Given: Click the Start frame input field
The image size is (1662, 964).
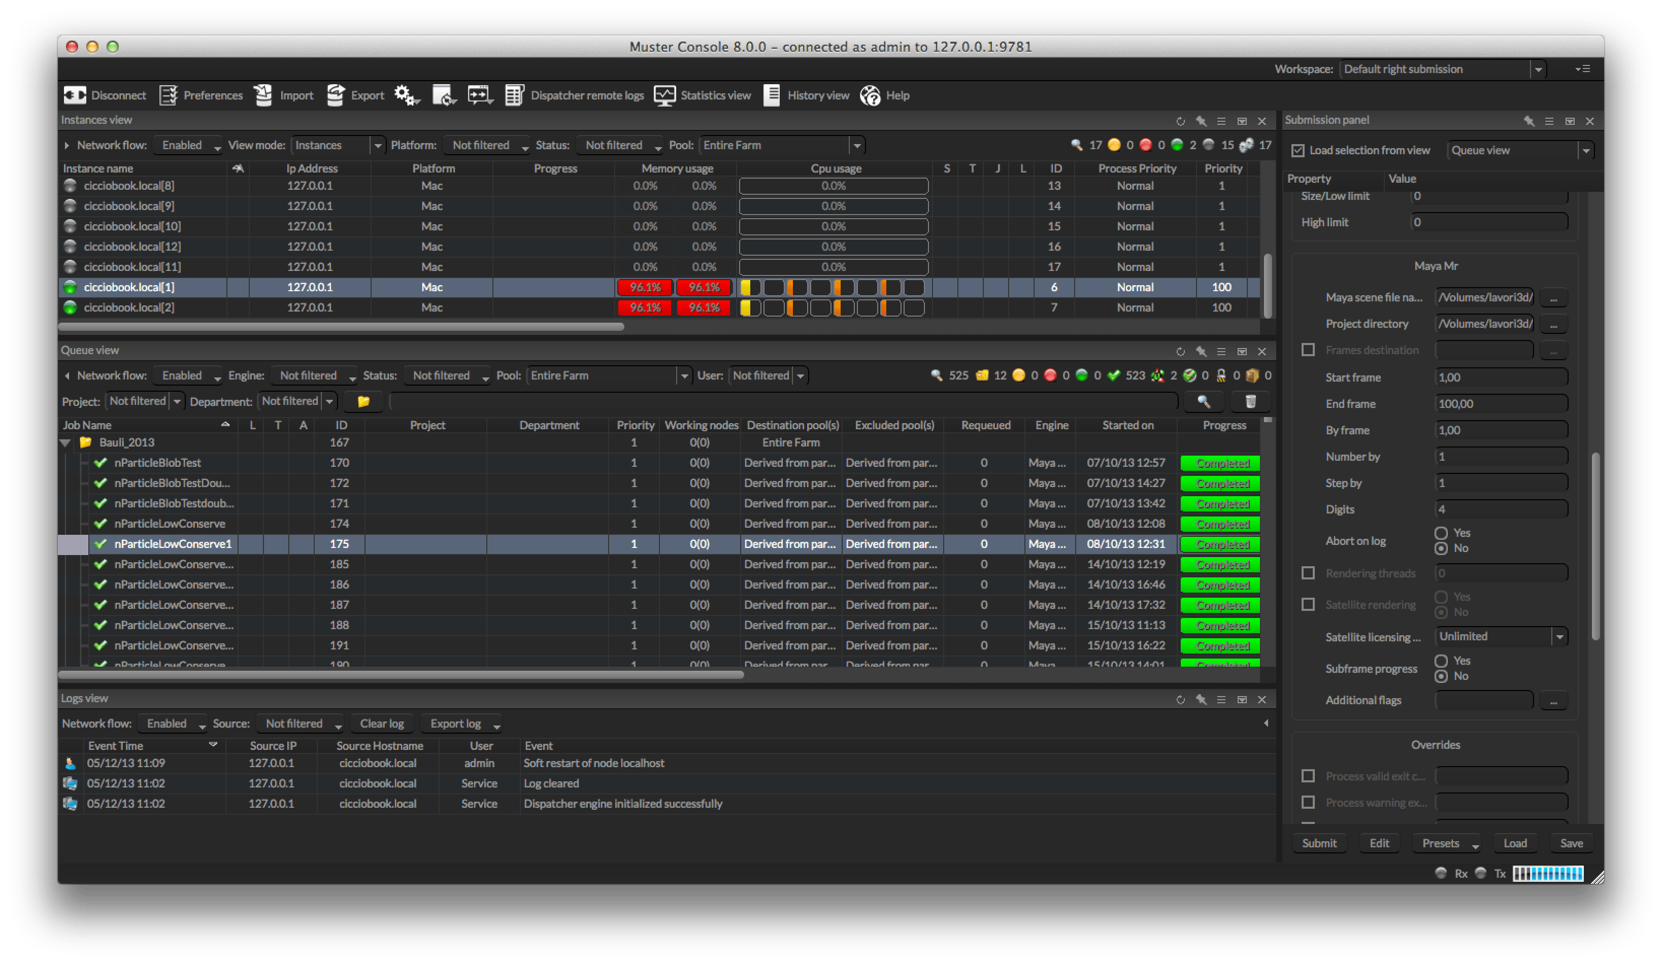Looking at the screenshot, I should [x=1501, y=377].
